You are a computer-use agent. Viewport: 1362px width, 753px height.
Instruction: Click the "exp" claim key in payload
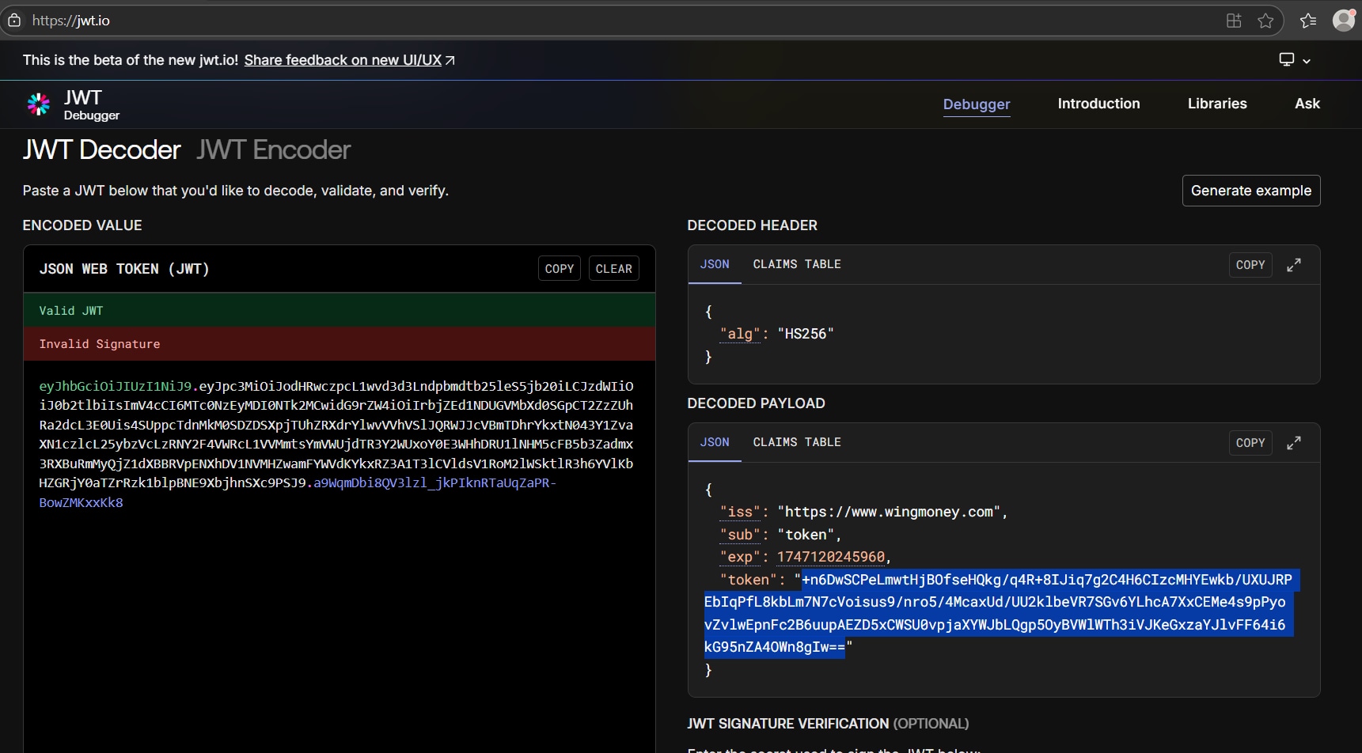pyautogui.click(x=740, y=557)
